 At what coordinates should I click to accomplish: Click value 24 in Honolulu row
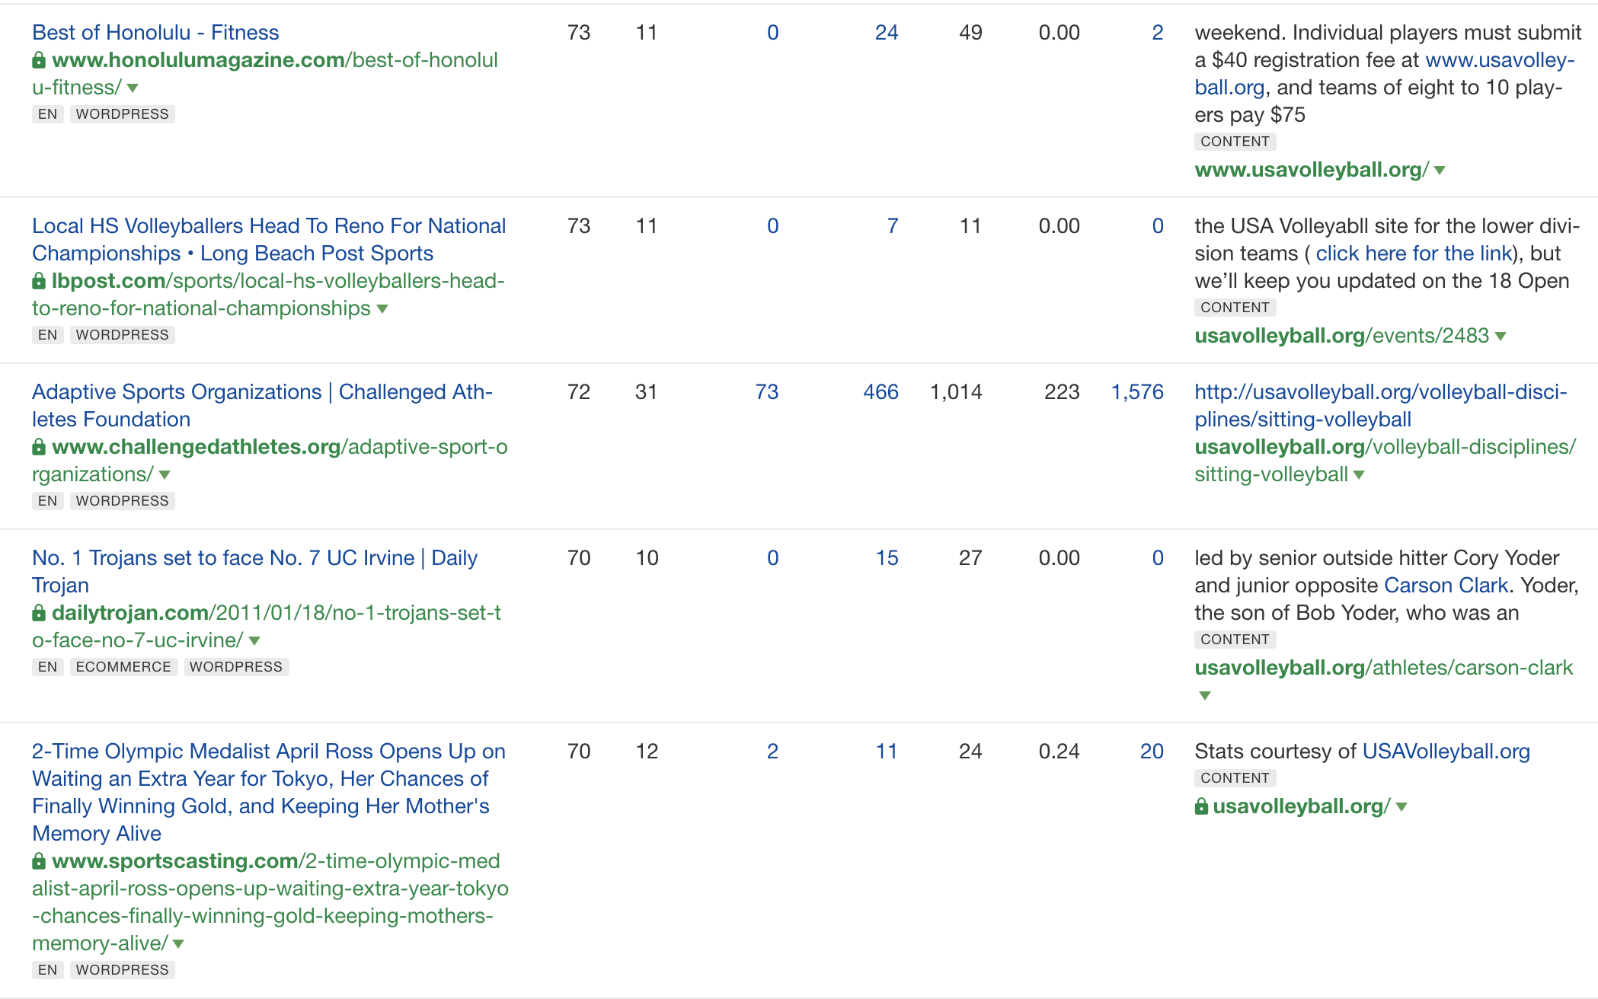click(x=887, y=33)
